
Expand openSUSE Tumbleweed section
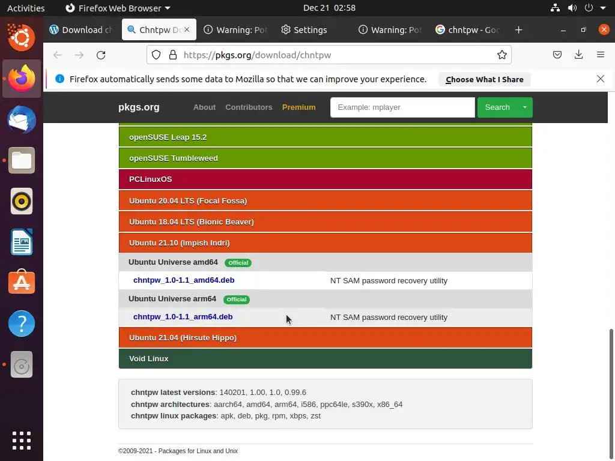(325, 158)
